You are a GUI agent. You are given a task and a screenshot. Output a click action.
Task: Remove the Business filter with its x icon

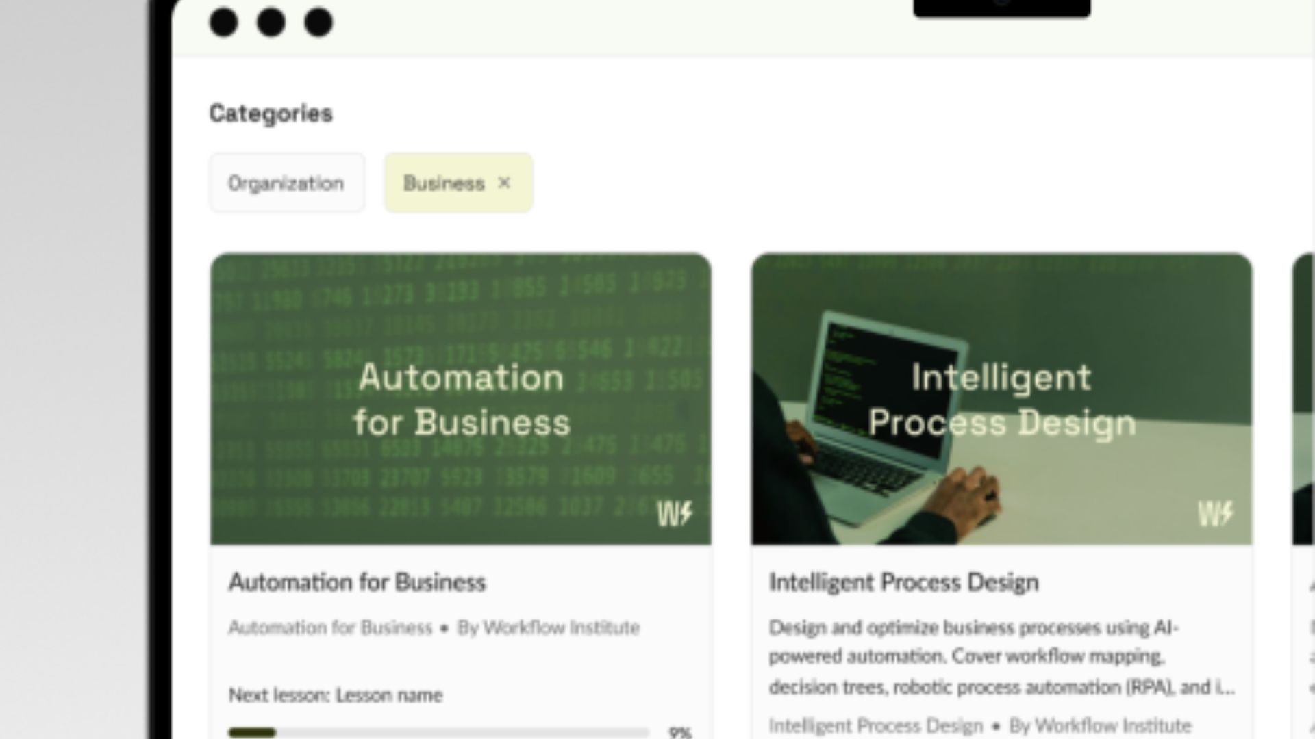504,183
